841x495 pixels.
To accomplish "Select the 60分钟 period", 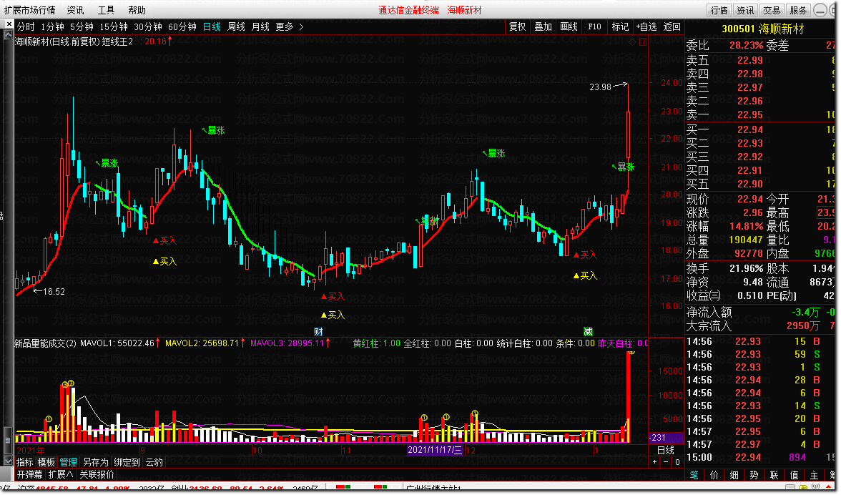I will [x=182, y=26].
